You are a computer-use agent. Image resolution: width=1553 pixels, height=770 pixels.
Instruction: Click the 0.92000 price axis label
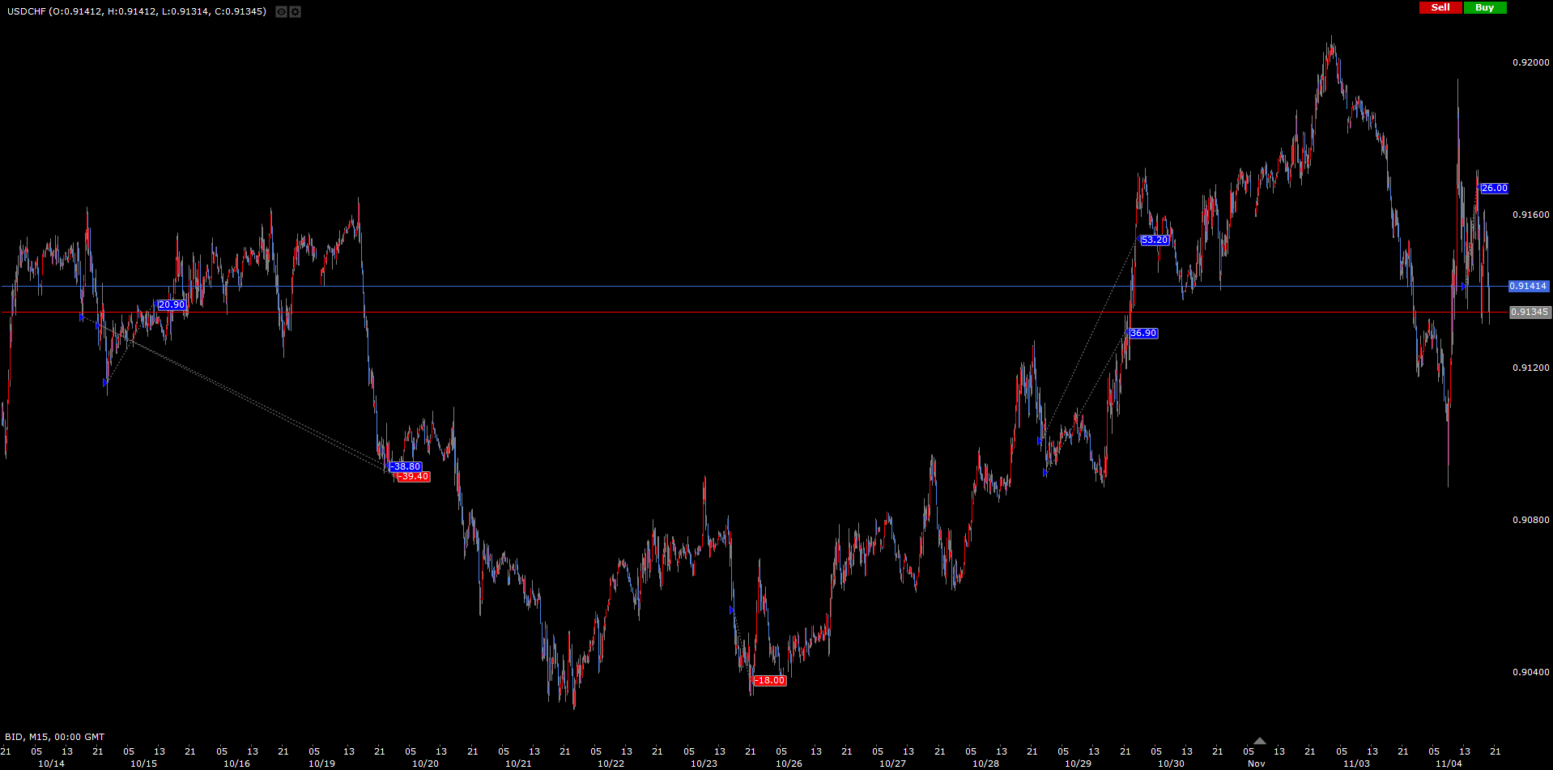coord(1530,62)
